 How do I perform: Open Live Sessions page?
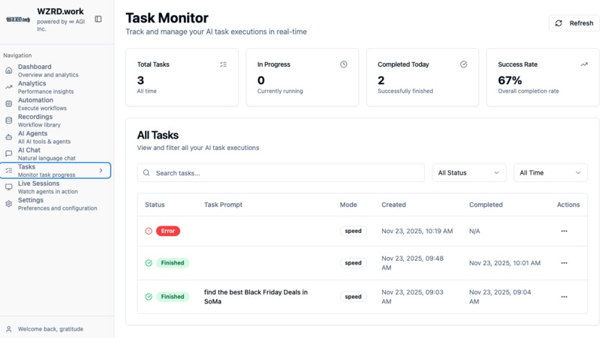[56, 187]
